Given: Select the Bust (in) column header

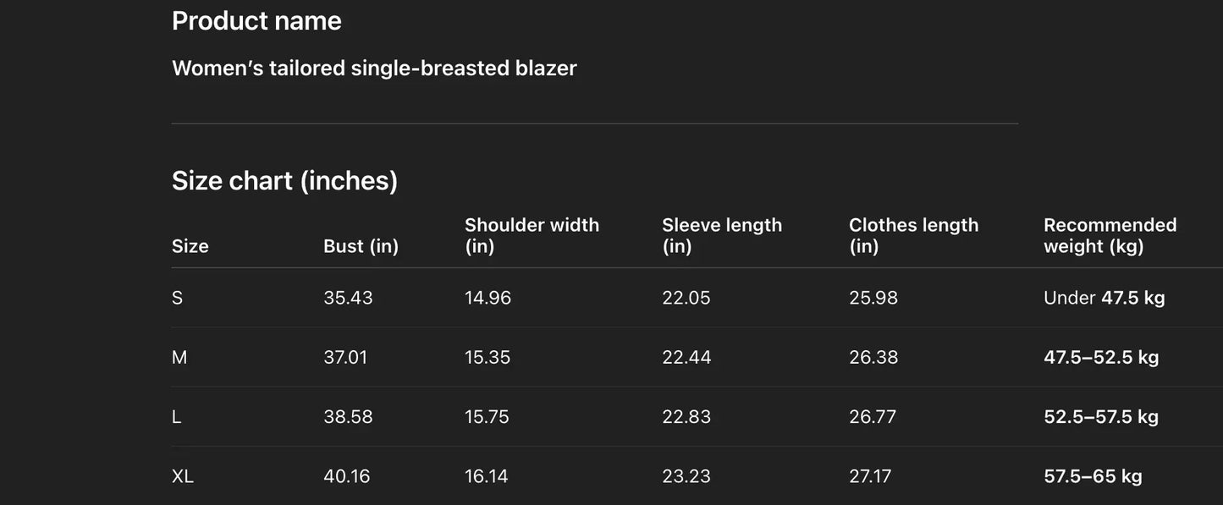Looking at the screenshot, I should pyautogui.click(x=361, y=246).
